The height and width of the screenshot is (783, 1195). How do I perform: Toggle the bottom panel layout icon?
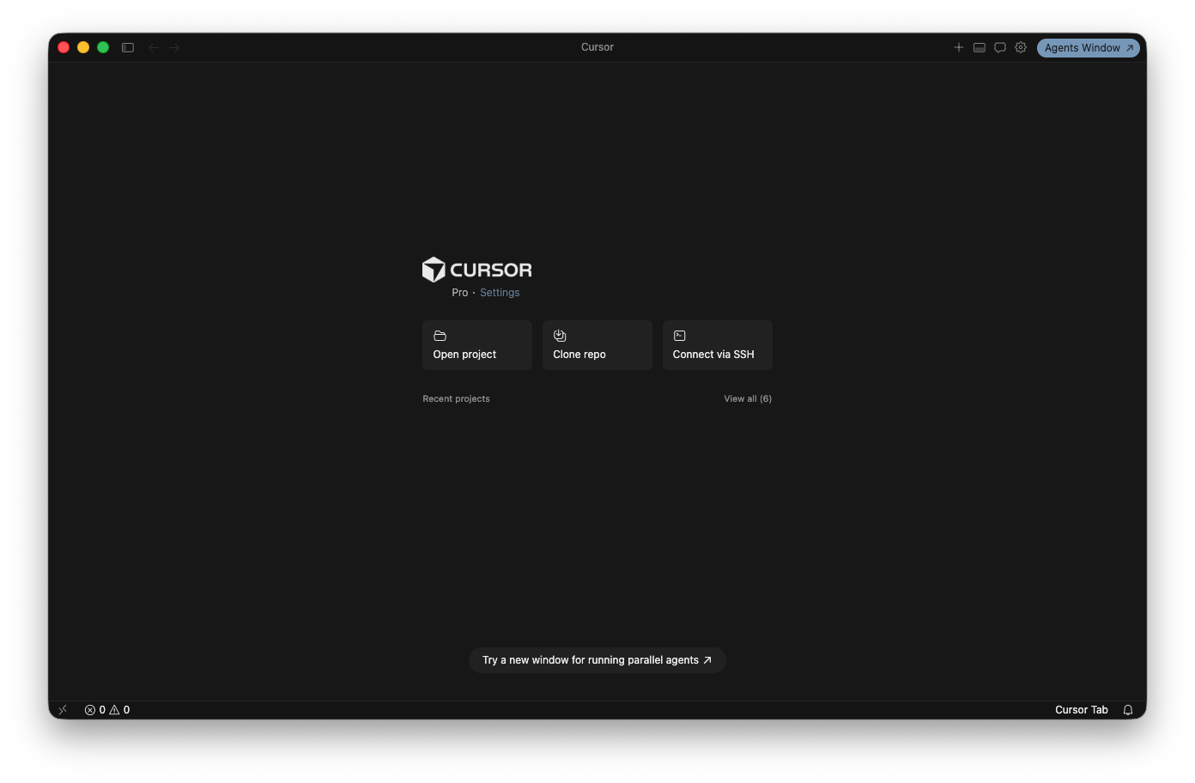[x=980, y=47]
